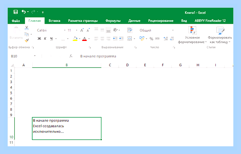Open underline style dropdown arrow
The height and width of the screenshot is (154, 241).
click(x=56, y=39)
